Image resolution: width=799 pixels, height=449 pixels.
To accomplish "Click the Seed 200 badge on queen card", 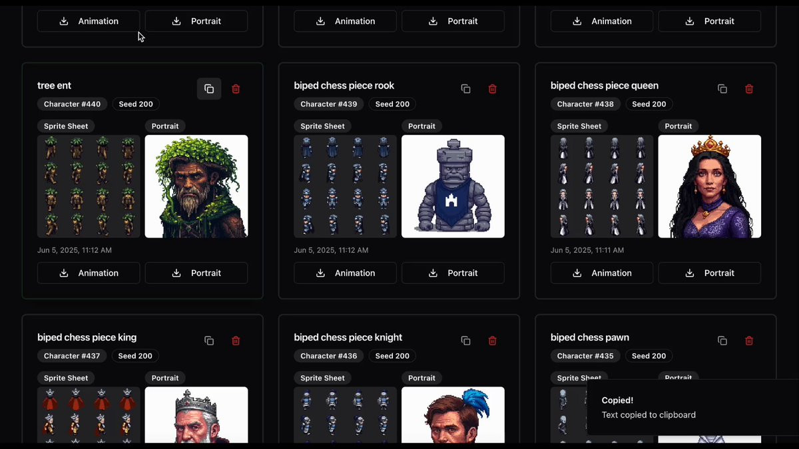I will click(x=649, y=104).
